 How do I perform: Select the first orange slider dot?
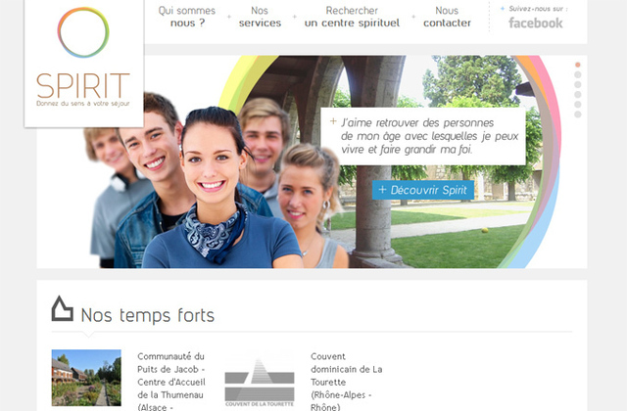577,65
